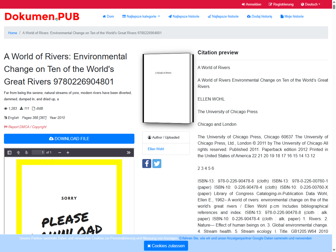The image size is (336, 252).
Task: Open Najlepsze historie with filled plane icon
Action: pos(184,16)
